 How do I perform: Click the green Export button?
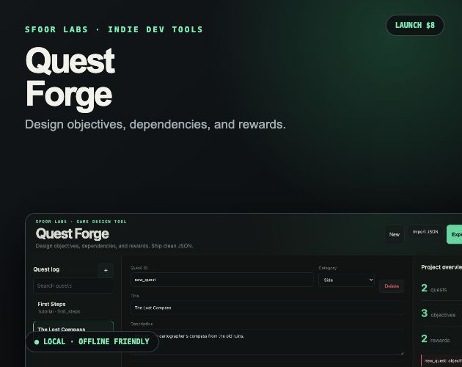pos(455,234)
